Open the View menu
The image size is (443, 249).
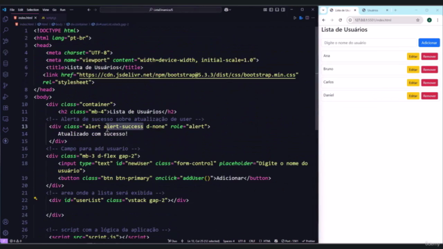click(46, 10)
